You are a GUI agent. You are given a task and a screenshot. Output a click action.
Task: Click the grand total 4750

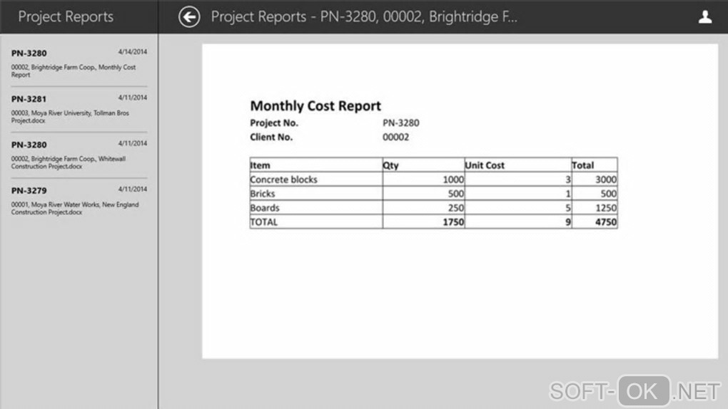(595, 222)
